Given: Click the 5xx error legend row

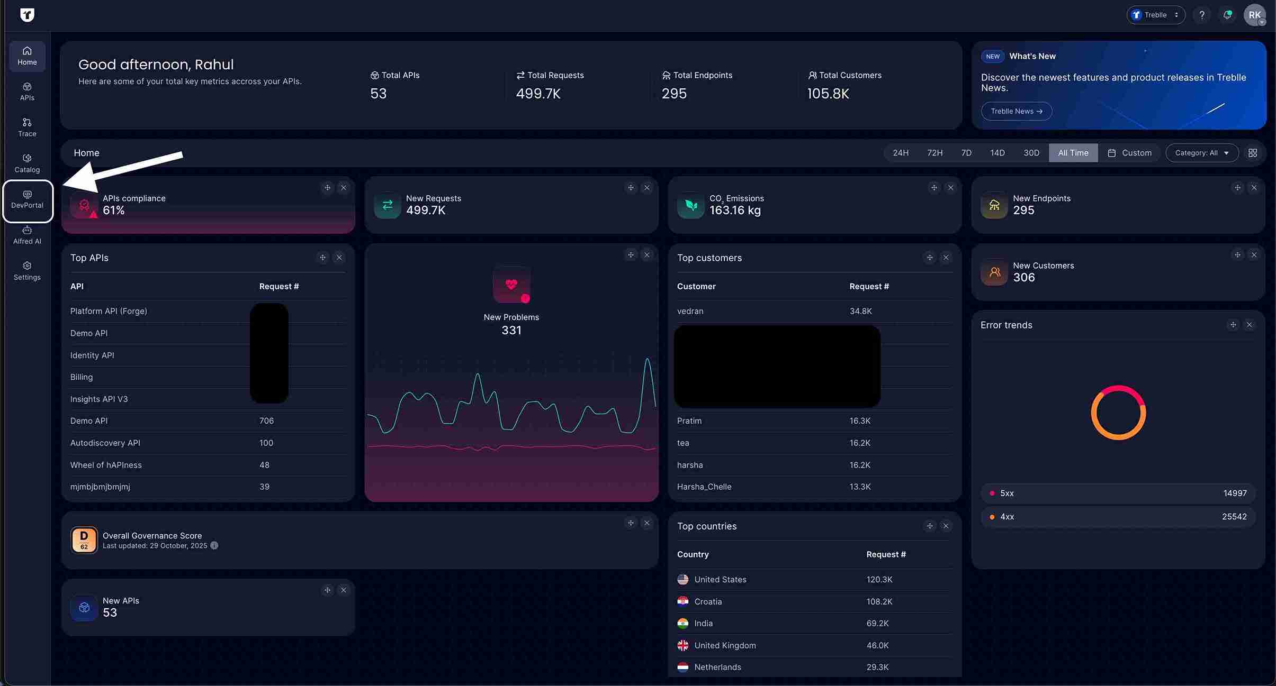Looking at the screenshot, I should tap(1118, 493).
